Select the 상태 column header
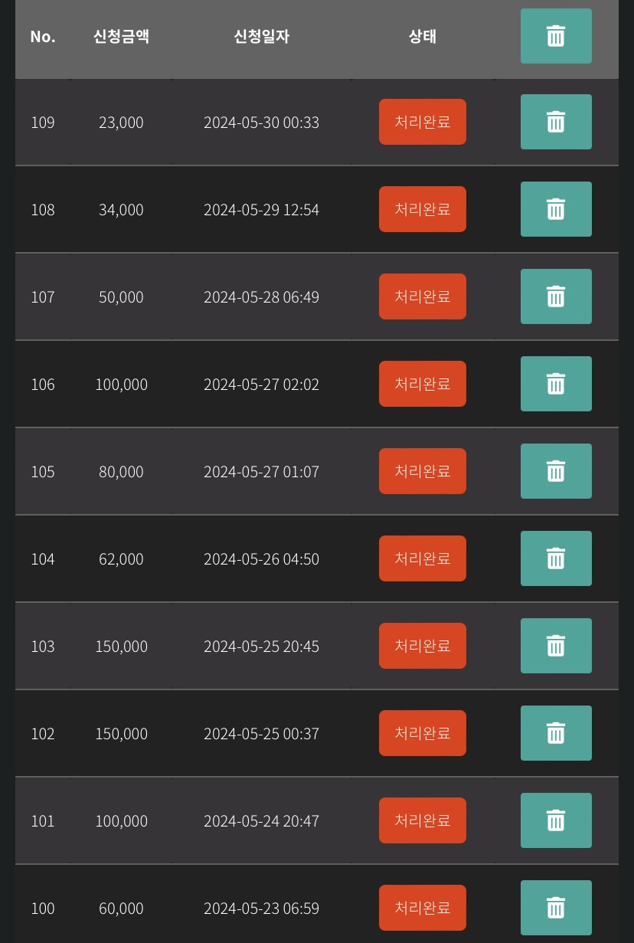The width and height of the screenshot is (634, 943). (x=423, y=37)
